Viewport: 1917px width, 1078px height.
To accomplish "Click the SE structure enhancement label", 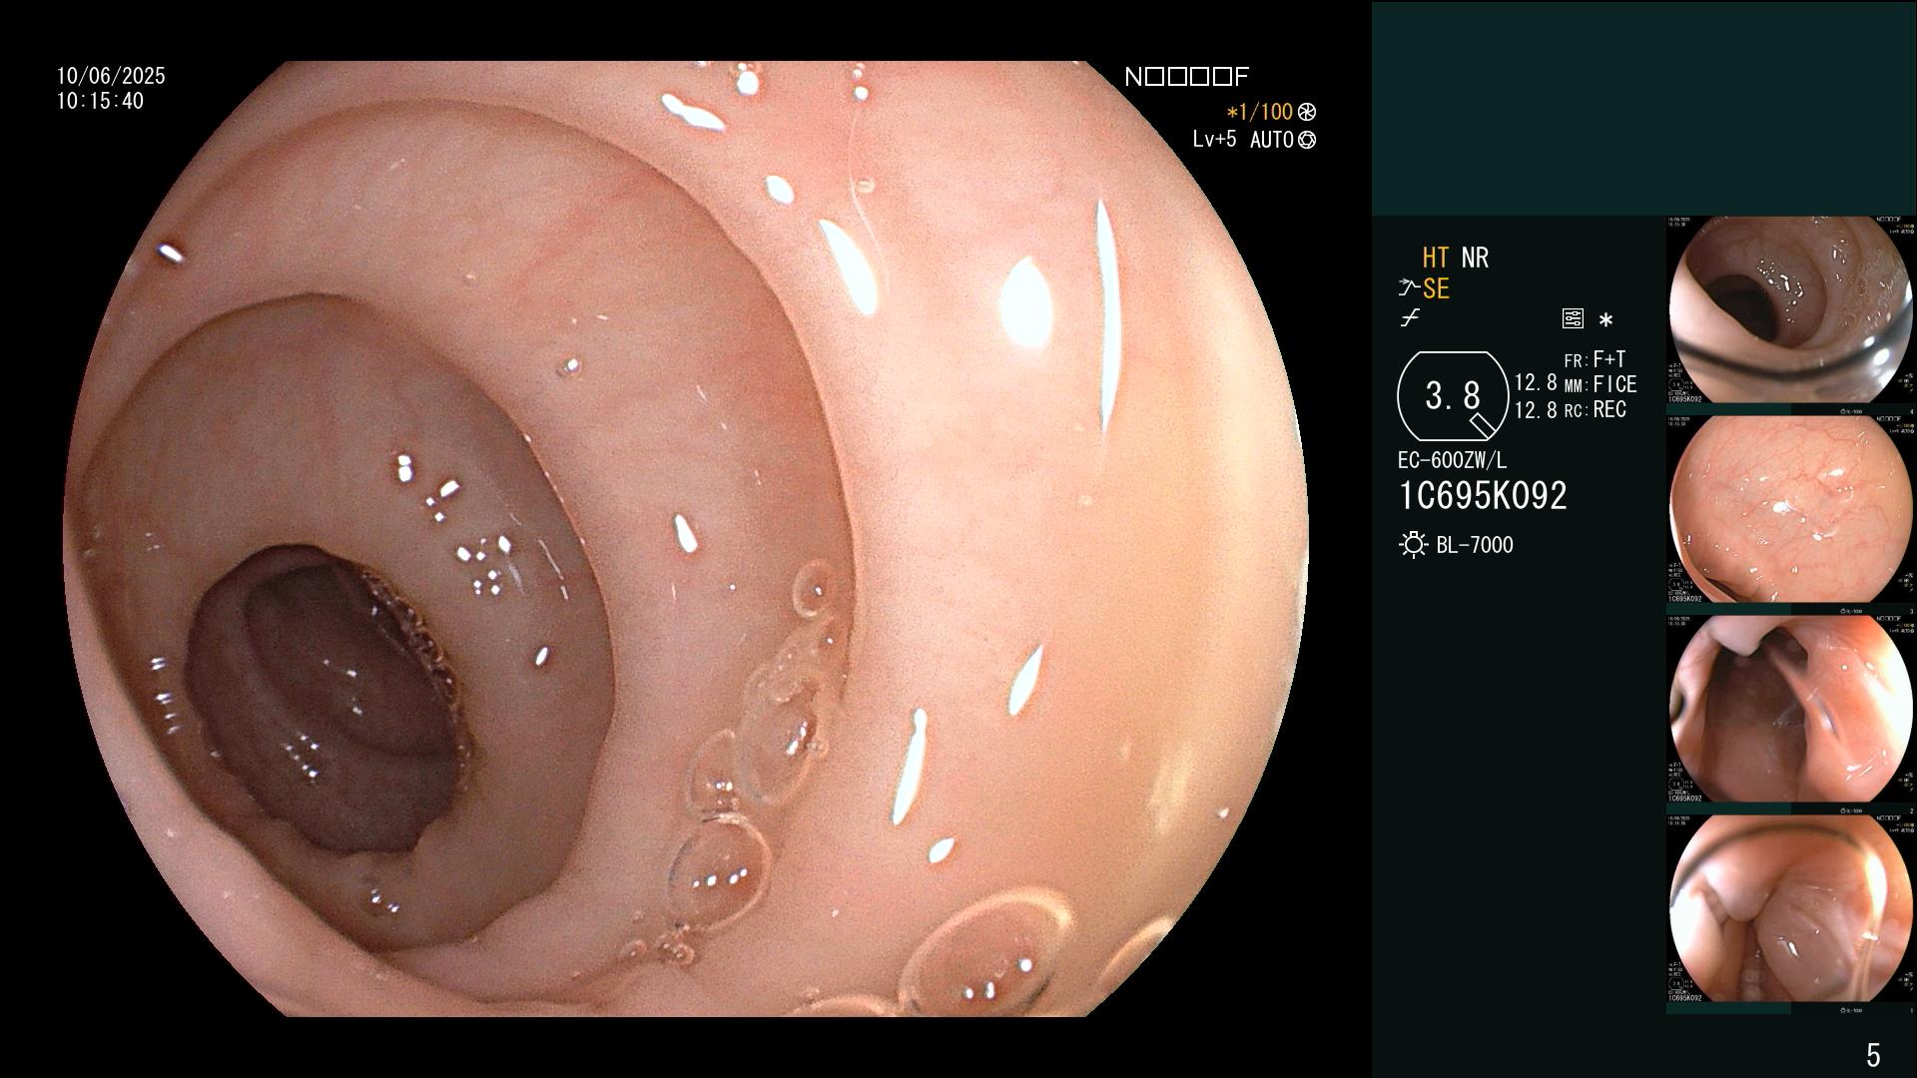I will tap(1436, 288).
